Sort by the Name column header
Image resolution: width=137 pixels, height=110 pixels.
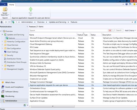(x=53, y=35)
